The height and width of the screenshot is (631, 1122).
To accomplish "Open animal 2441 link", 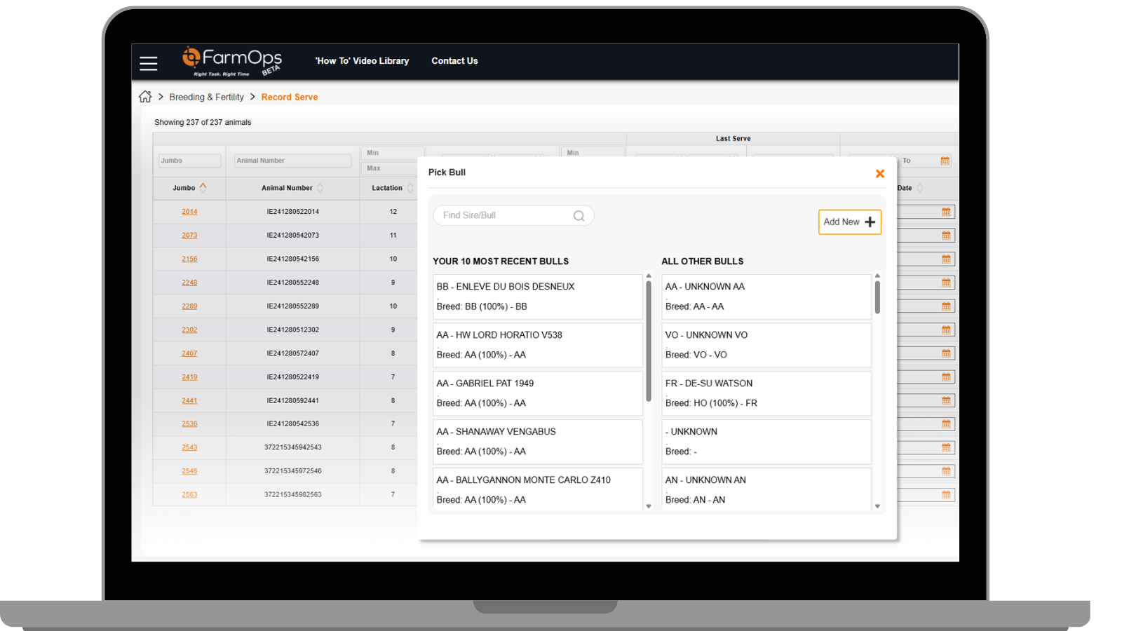I will 189,401.
